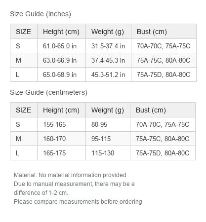Select the SIZE header in inches table

[x=24, y=32]
